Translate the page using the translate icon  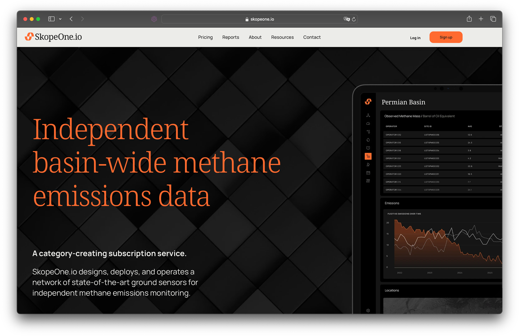coord(346,19)
